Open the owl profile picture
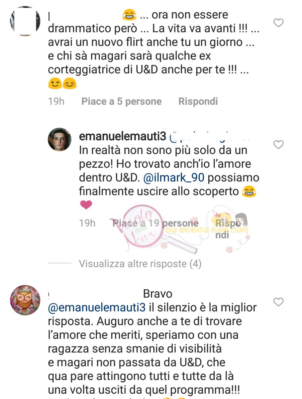 25,300
